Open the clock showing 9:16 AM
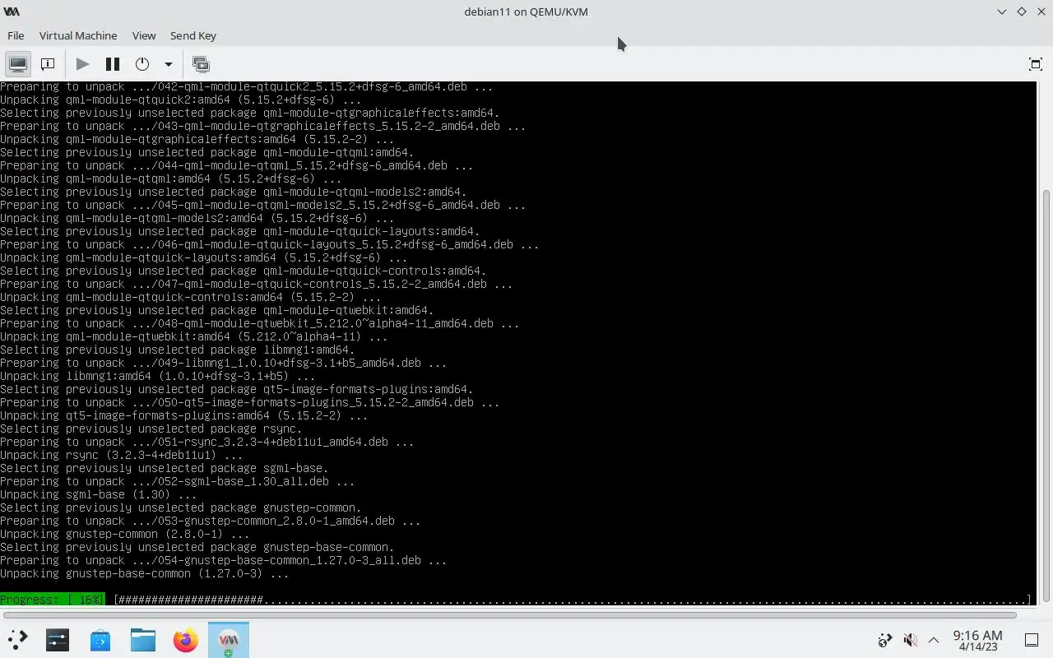This screenshot has height=658, width=1053. [977, 640]
